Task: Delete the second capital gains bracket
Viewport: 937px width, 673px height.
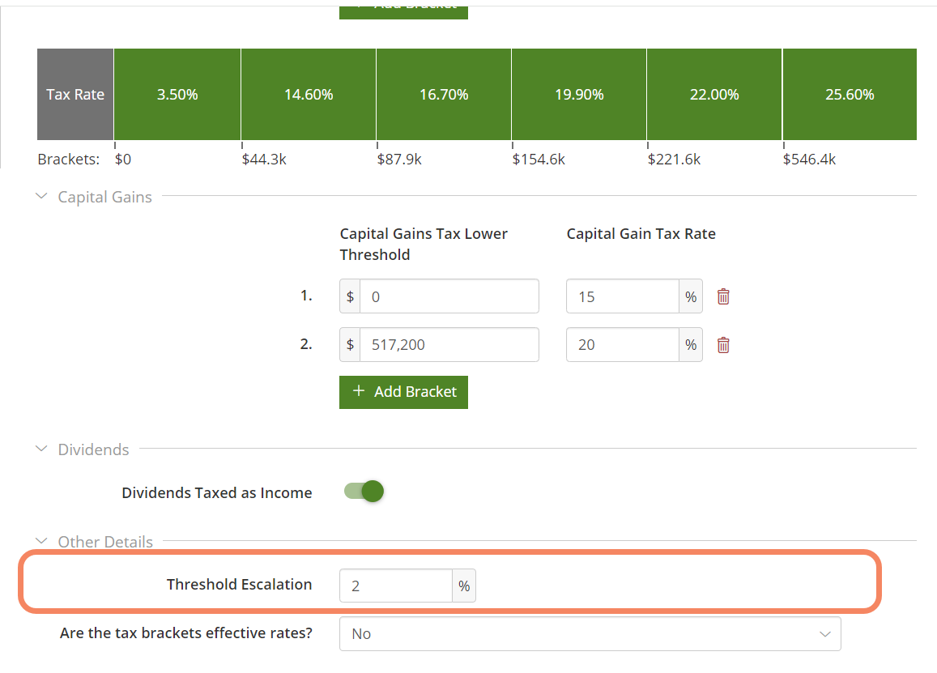Action: [x=723, y=345]
